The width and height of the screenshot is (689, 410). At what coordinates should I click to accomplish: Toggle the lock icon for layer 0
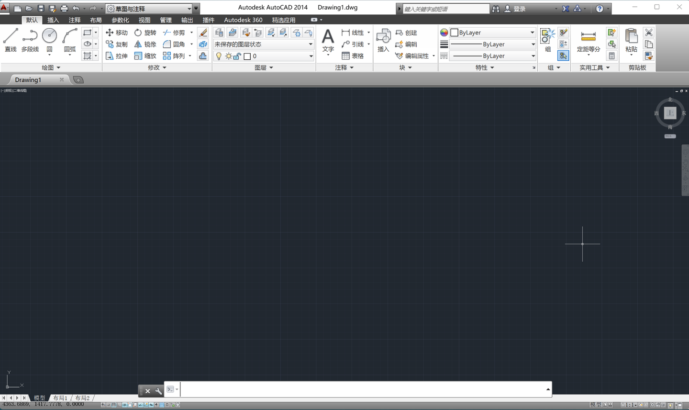point(237,56)
